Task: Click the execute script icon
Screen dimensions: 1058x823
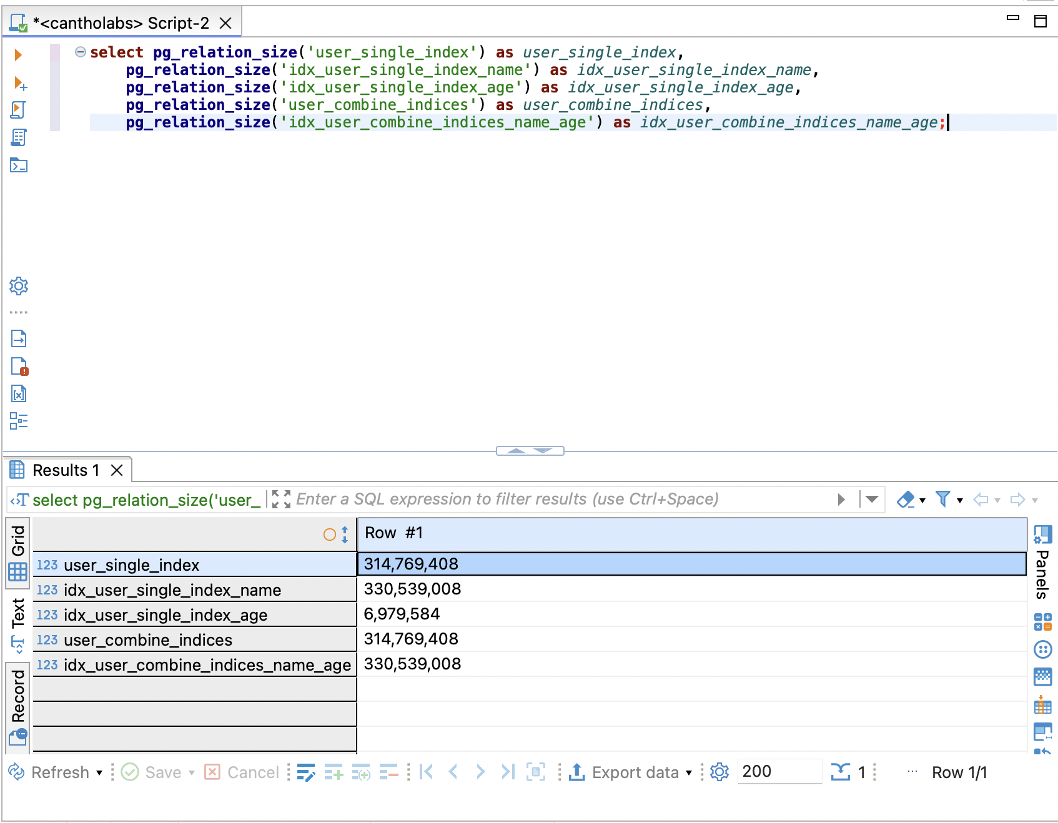Action: point(18,110)
